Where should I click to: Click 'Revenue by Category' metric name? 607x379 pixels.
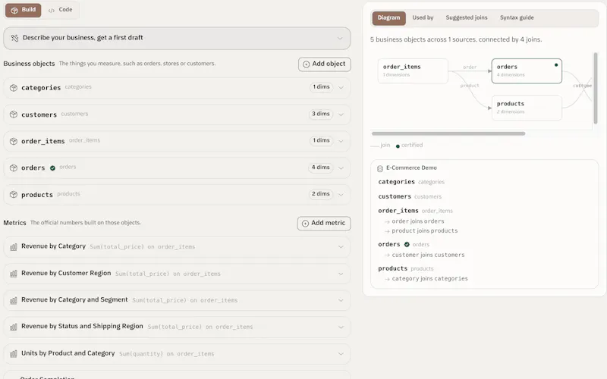(x=53, y=246)
